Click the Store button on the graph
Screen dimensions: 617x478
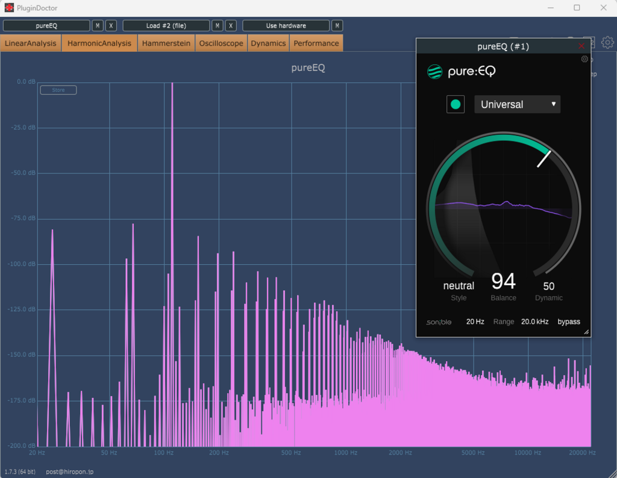pyautogui.click(x=58, y=90)
